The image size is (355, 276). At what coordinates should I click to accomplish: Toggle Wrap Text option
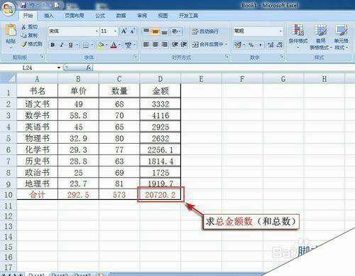tap(205, 31)
